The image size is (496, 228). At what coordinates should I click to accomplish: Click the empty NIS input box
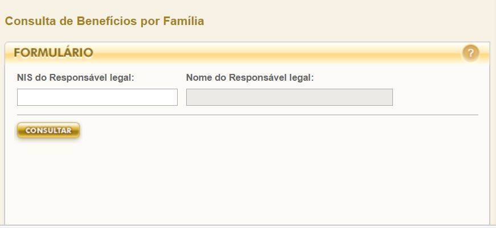(x=97, y=97)
